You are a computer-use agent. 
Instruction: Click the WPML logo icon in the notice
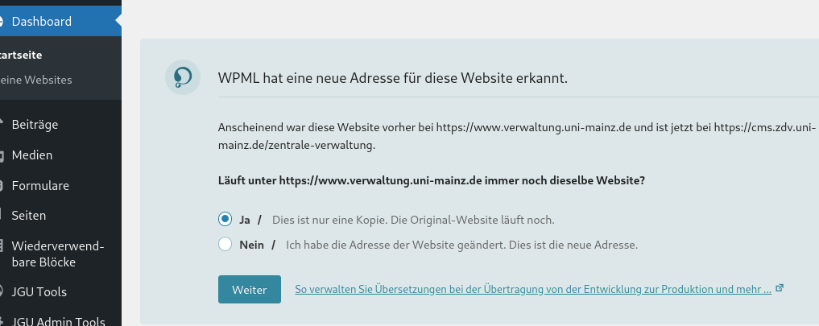(183, 77)
